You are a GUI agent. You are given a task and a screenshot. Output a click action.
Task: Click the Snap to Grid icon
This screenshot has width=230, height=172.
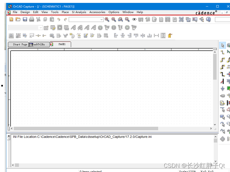pyautogui.click(x=181, y=19)
